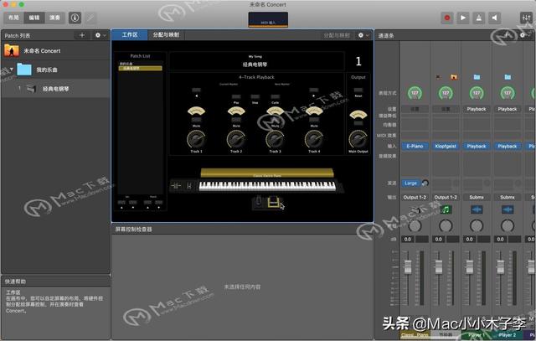Click the play button in the toolbar
Viewport: 536px width, 341px height.
point(463,18)
